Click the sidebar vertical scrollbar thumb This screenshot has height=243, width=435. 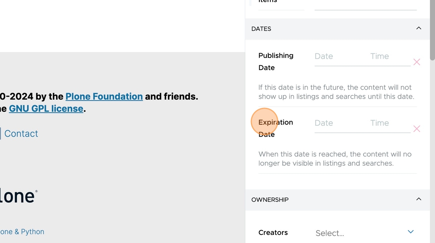432,30
